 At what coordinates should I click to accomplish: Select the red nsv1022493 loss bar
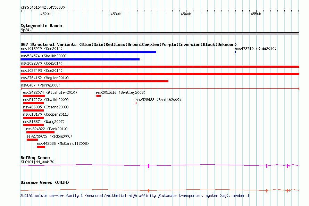(160, 74)
